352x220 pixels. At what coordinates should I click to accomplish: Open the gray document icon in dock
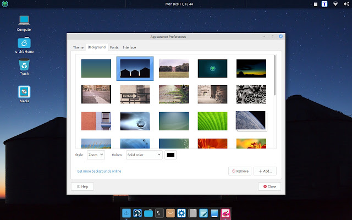(193, 213)
